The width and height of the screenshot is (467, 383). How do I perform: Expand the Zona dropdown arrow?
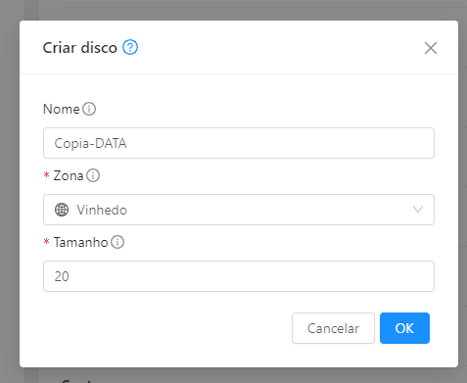(418, 210)
